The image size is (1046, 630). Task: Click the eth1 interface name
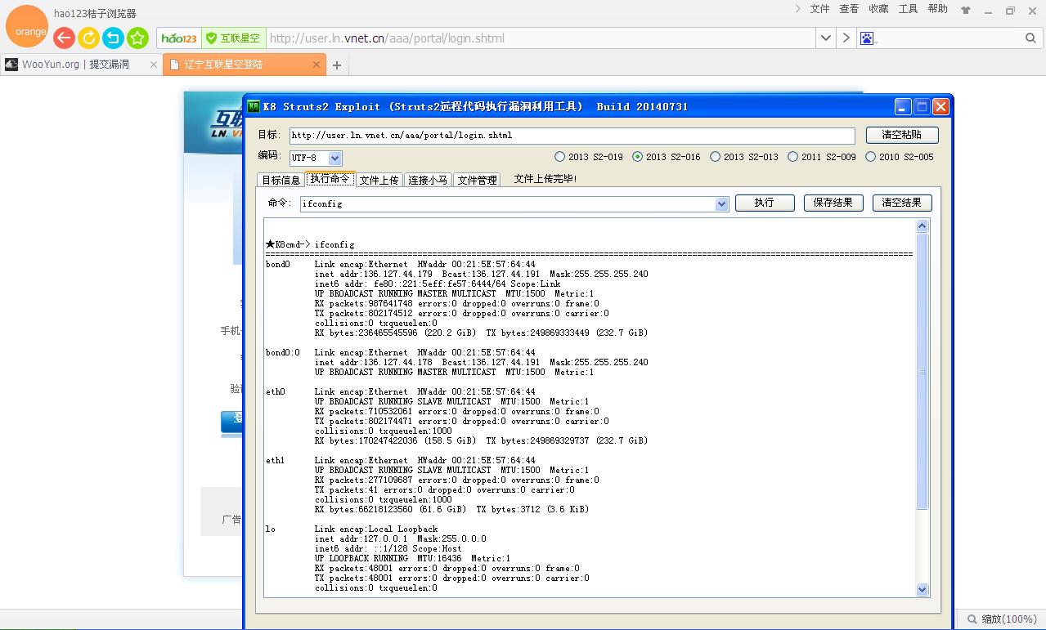(276, 460)
